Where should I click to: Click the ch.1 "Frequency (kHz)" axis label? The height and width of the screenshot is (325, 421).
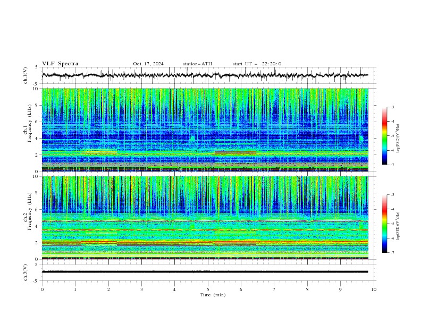pyautogui.click(x=30, y=123)
